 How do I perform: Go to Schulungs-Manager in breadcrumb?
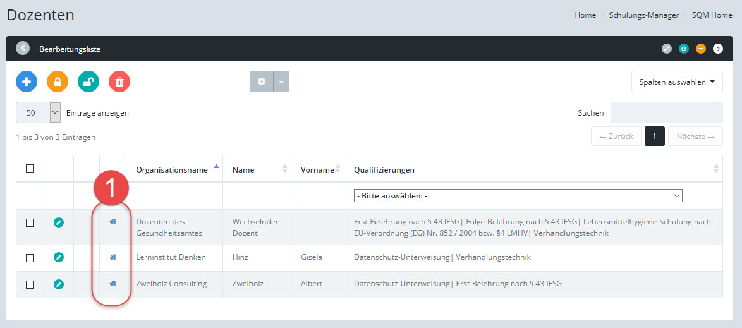point(643,15)
